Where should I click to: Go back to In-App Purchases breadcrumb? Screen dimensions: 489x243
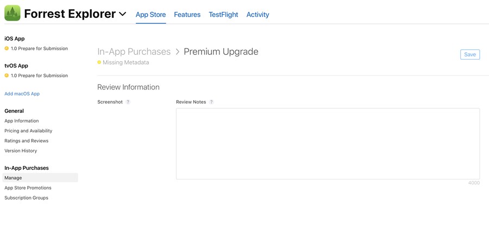click(x=134, y=52)
